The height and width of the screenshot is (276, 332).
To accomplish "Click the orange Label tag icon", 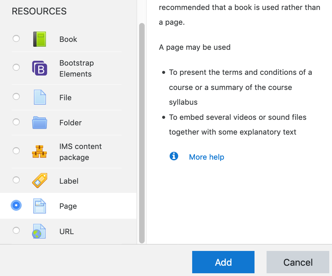I will coord(39,181).
